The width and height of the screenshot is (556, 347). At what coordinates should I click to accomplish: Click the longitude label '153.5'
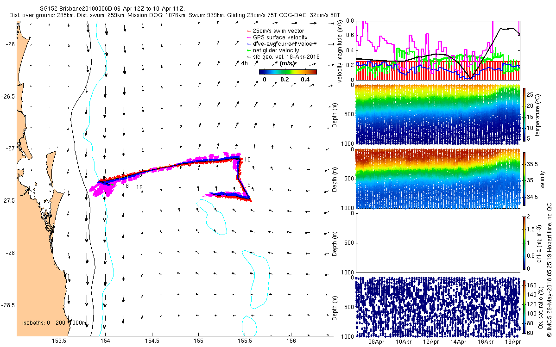tap(59, 341)
